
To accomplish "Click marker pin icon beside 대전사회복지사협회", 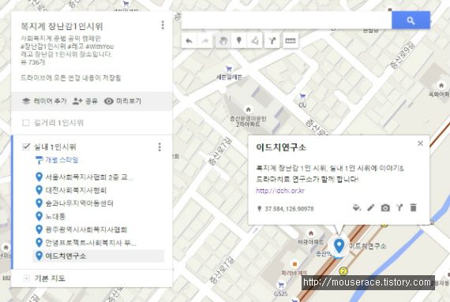I will (x=39, y=190).
